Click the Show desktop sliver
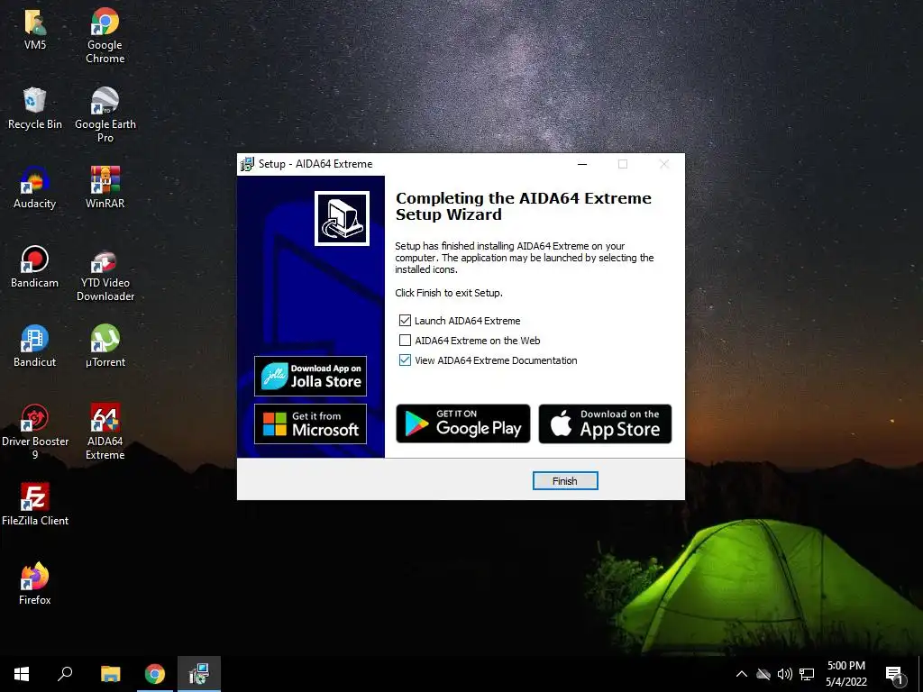 pyautogui.click(x=920, y=674)
